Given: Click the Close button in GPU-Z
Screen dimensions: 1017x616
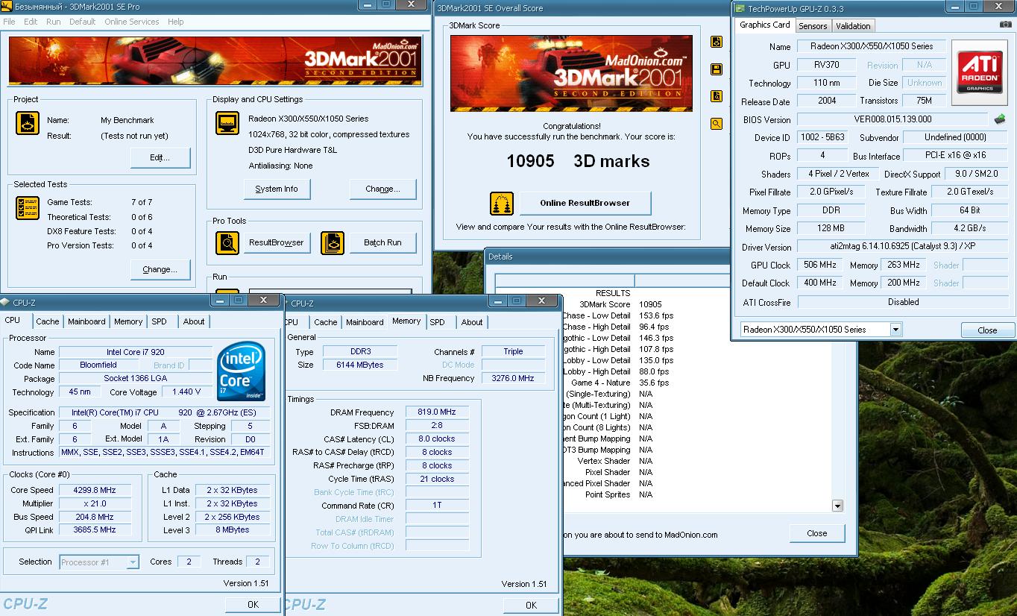Looking at the screenshot, I should pos(987,330).
